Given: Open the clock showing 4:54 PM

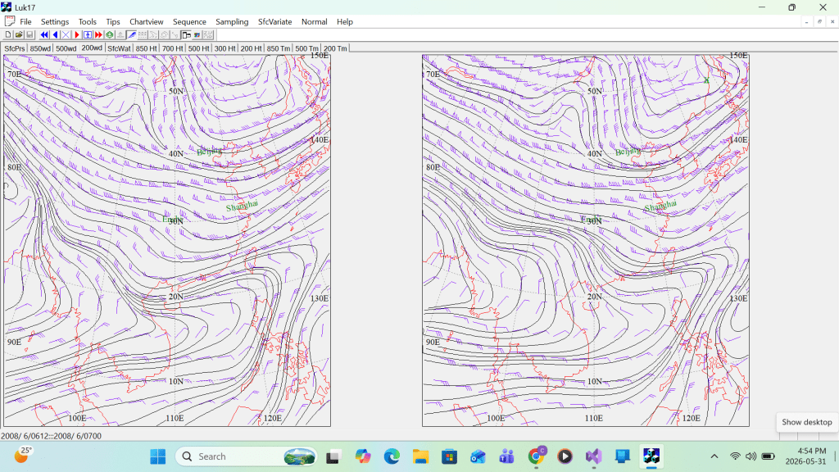Looking at the screenshot, I should click(x=807, y=456).
